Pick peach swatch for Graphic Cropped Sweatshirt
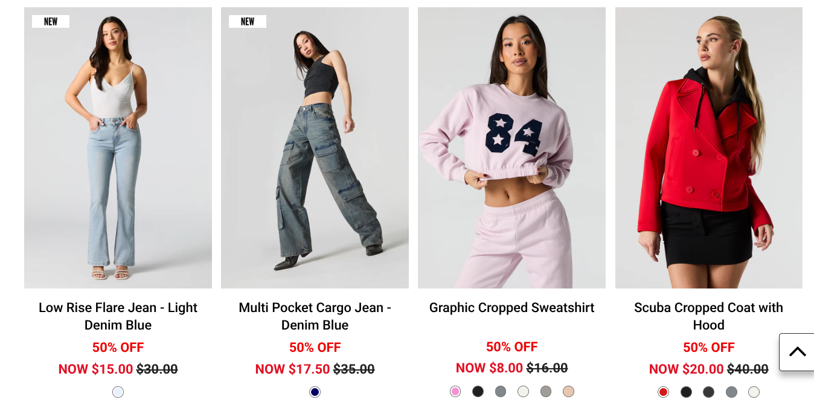814x408 pixels. pos(568,391)
